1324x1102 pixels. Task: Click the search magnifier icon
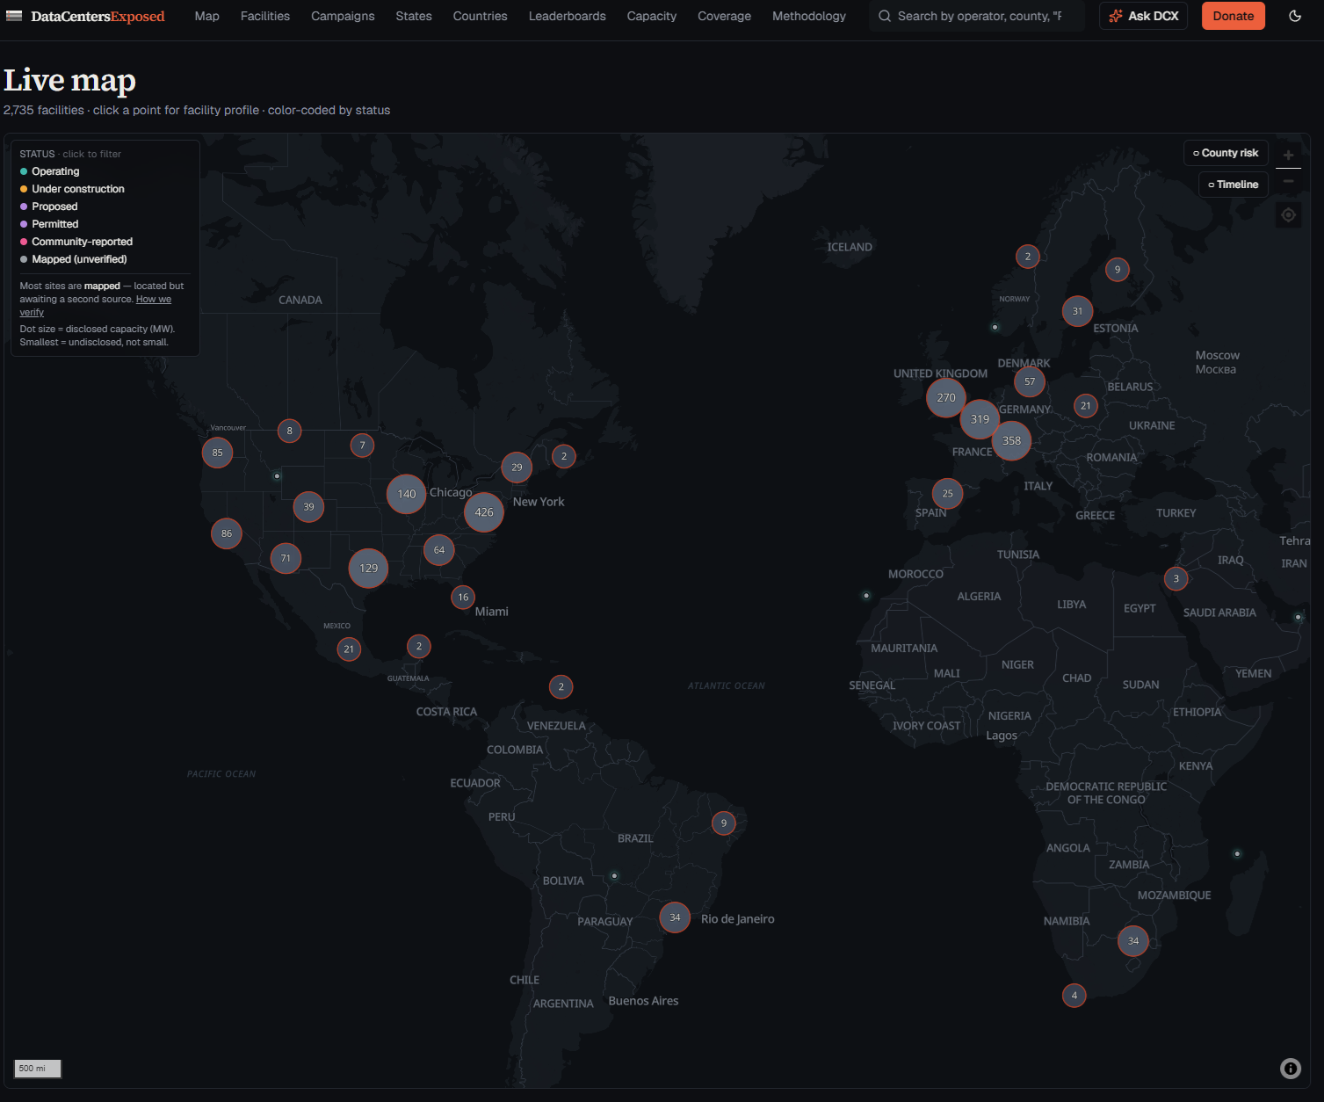885,16
